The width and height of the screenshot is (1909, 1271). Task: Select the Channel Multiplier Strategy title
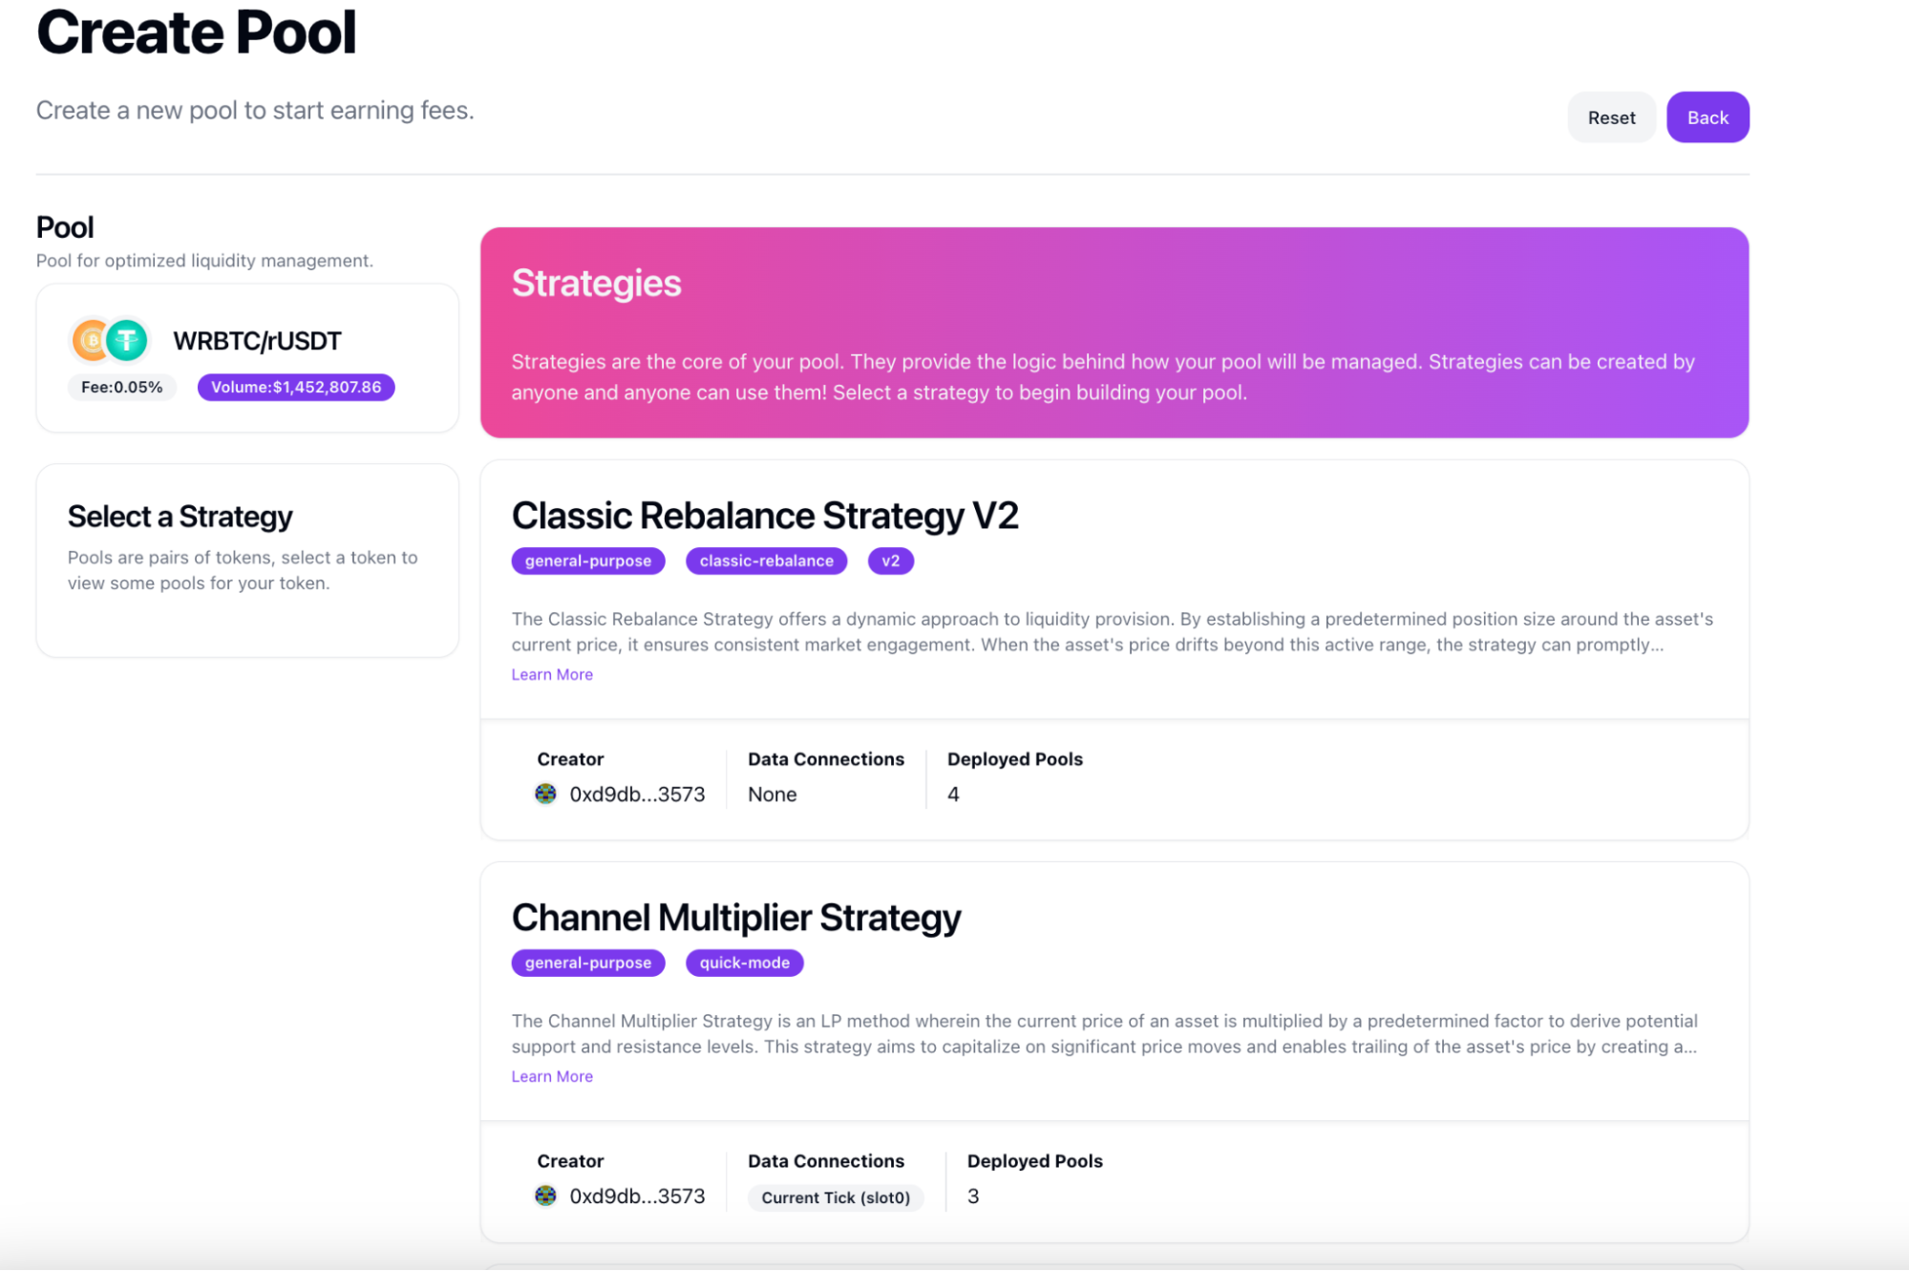pyautogui.click(x=736, y=918)
